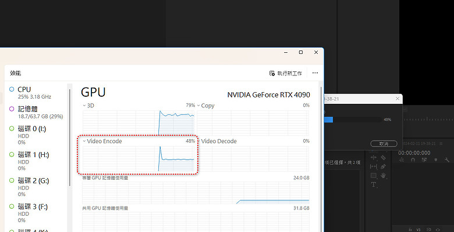Click the NVIDIA GeForce RTX 4090 label
The height and width of the screenshot is (232, 454).
268,95
